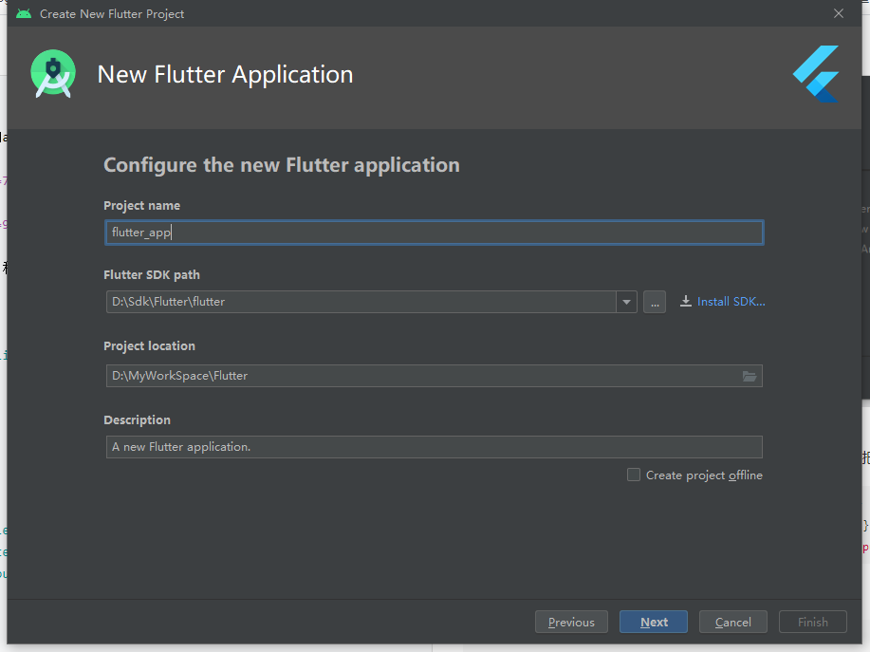Click the download icon beside Install SDK

point(686,302)
